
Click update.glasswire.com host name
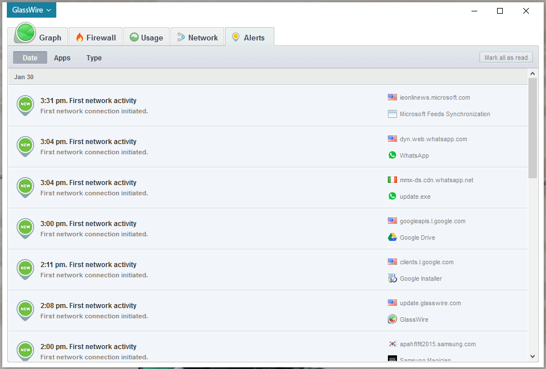tap(431, 303)
